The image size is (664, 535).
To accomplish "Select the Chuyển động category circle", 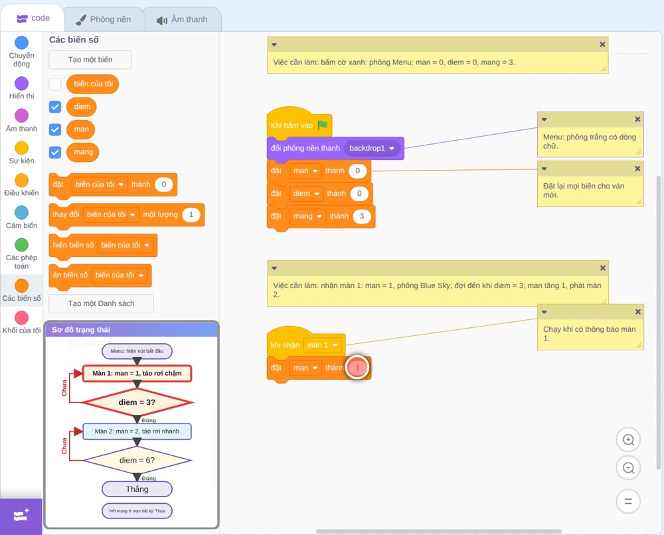I will [22, 42].
